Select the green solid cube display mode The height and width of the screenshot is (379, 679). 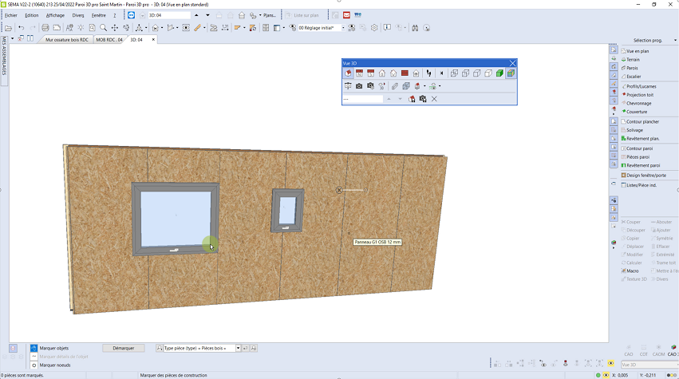coord(499,73)
